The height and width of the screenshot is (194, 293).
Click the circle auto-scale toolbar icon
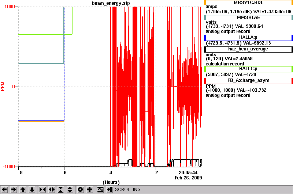point(80,190)
